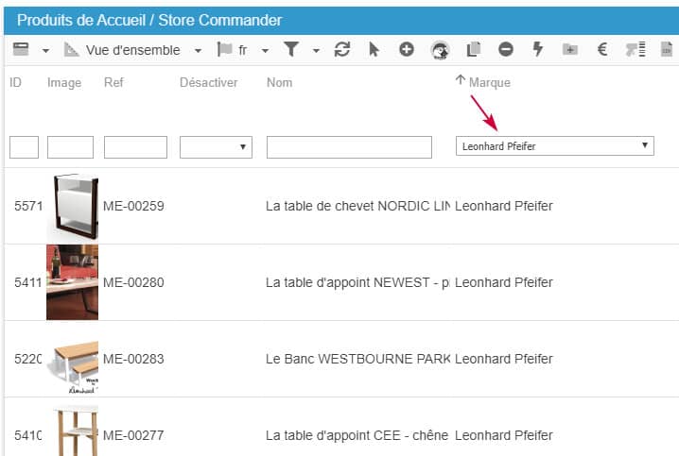The image size is (679, 456).
Task: Click the duplicate product copy icon
Action: 475,50
